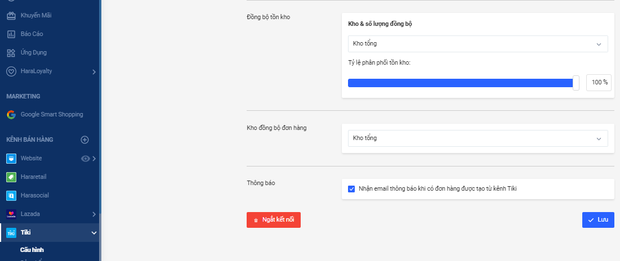The image size is (620, 261).
Task: Click the Website eye visibility icon
Action: tap(86, 159)
